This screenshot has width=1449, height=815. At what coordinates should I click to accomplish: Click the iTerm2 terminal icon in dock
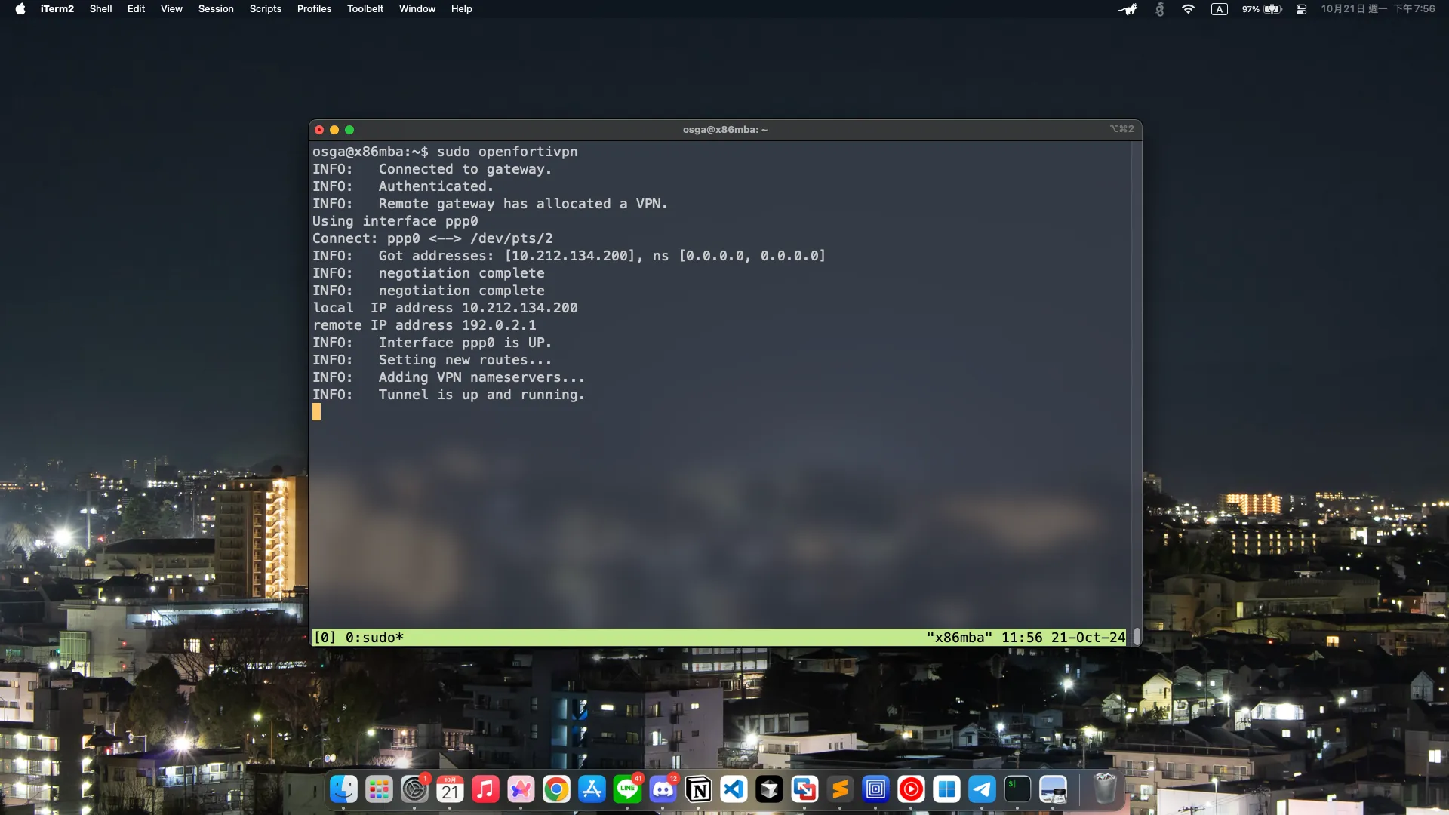pos(1017,790)
